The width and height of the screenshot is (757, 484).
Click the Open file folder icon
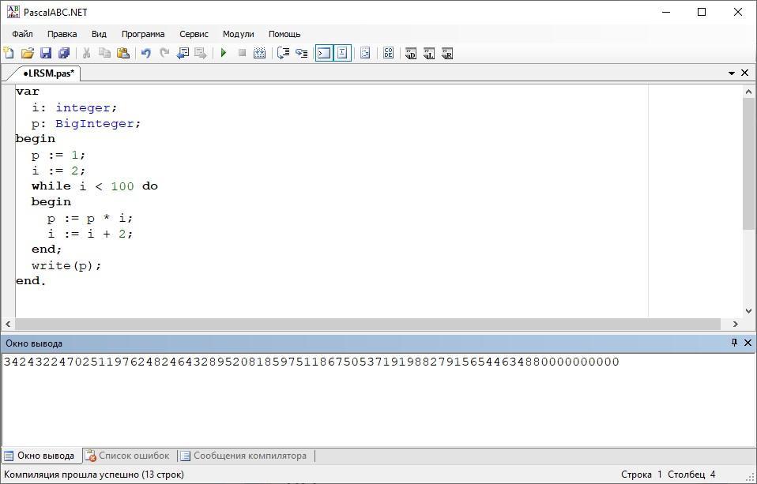click(x=28, y=53)
